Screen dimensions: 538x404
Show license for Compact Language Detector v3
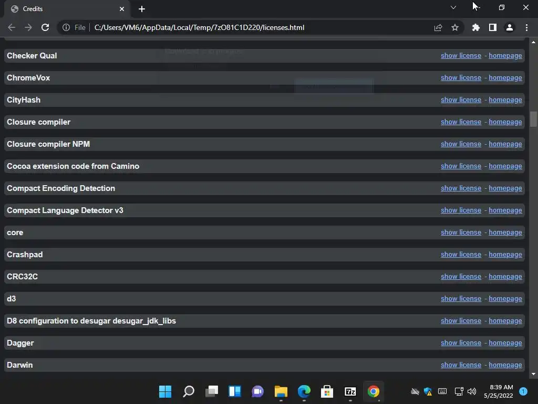click(461, 210)
